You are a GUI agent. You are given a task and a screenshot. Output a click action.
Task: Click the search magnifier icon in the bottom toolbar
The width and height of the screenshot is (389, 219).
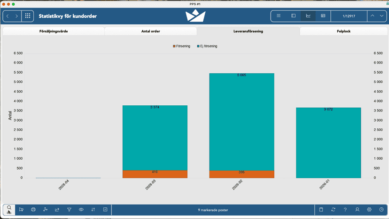tap(9, 210)
